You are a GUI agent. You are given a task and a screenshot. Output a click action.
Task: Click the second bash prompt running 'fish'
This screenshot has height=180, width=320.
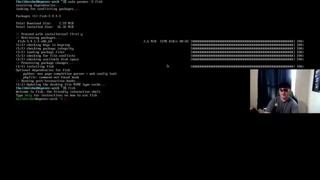[45, 88]
